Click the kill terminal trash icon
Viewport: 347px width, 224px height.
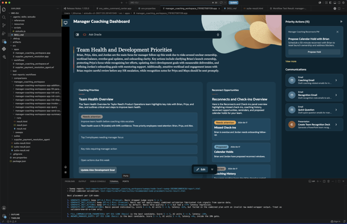point(328,182)
